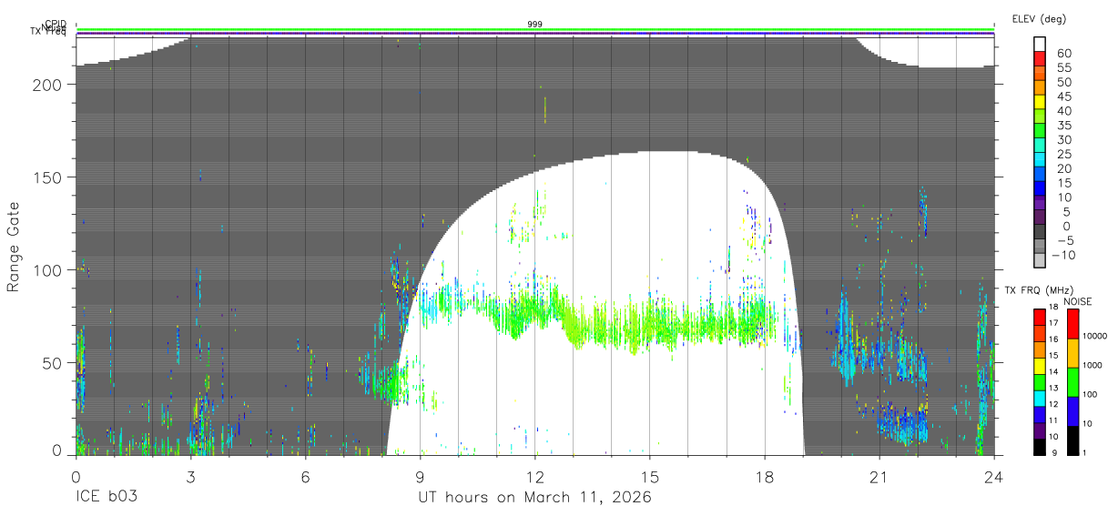Click the '1000' noise scale label
1118x516 pixels.
coord(1093,365)
